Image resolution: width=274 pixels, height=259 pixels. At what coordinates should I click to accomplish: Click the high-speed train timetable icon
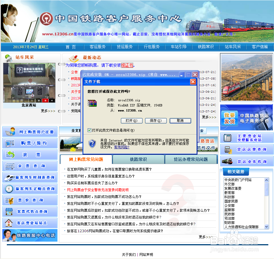pos(9,178)
